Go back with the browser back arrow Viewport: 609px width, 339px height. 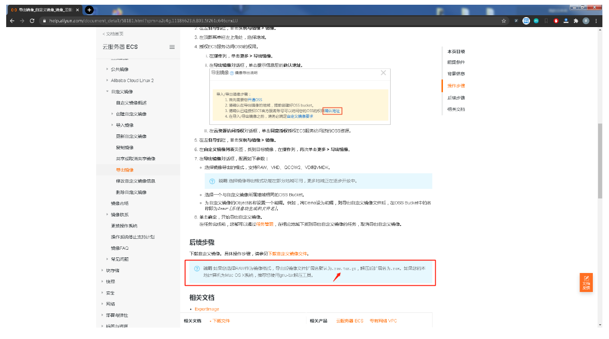[12, 21]
